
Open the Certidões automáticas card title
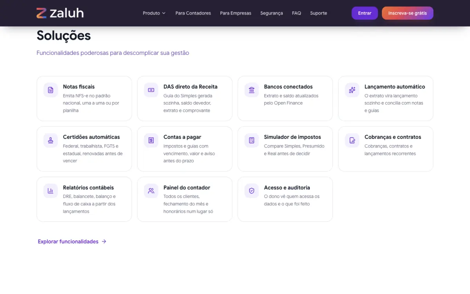point(91,137)
